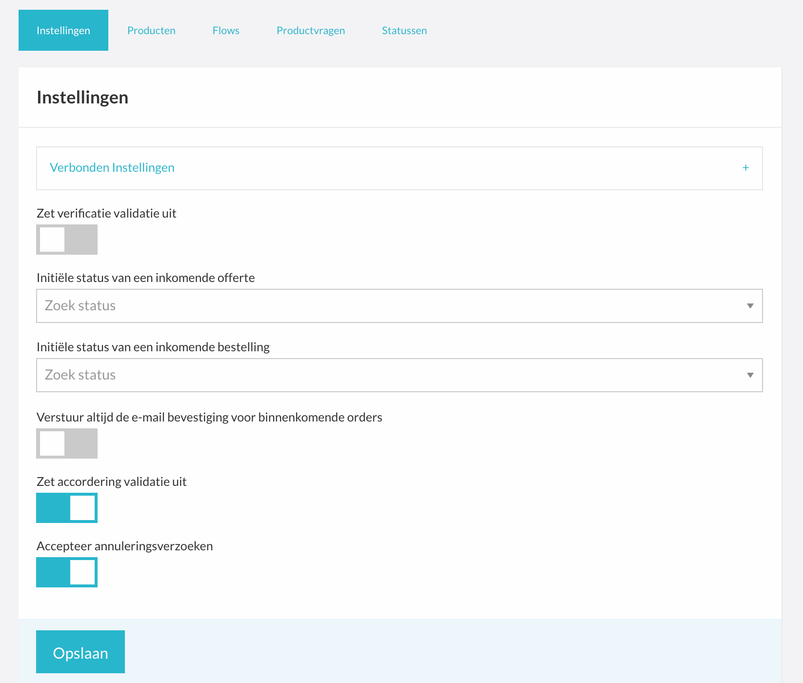The width and height of the screenshot is (803, 683).
Task: Click the Verbonden Instellingen heading
Action: tap(112, 167)
